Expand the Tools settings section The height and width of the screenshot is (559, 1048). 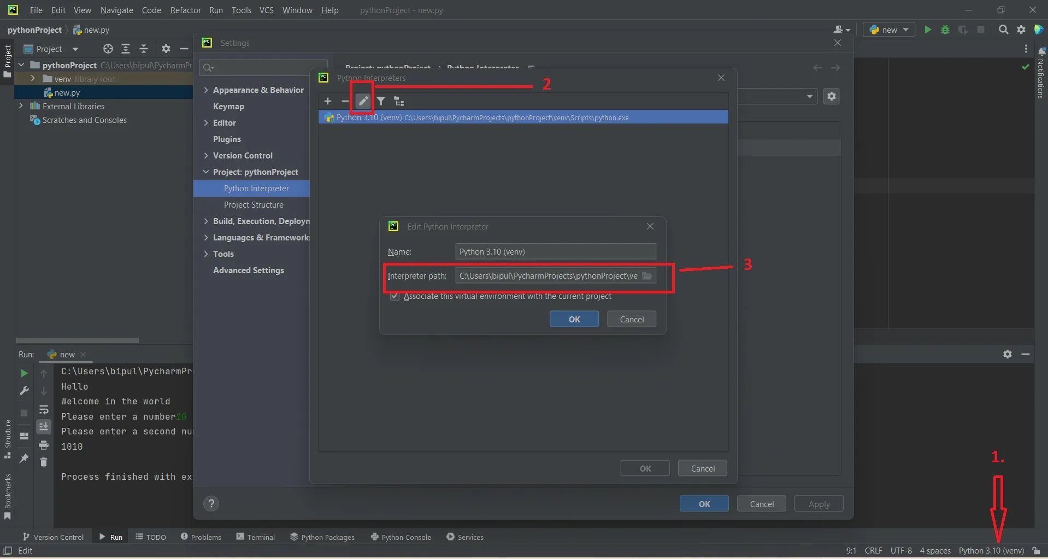206,254
